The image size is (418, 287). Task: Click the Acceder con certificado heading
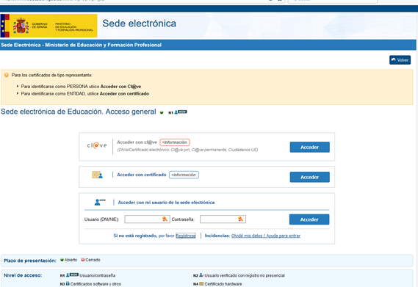tap(142, 175)
